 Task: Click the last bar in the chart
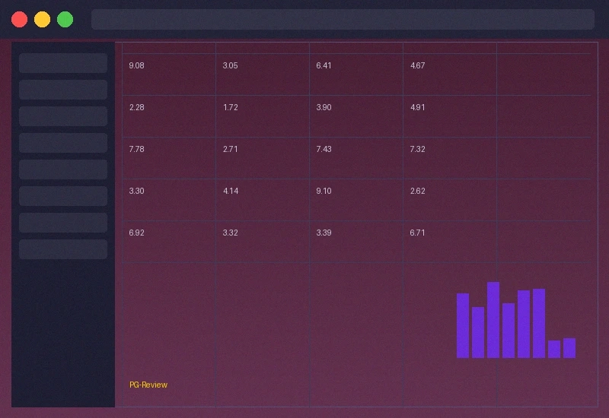click(569, 348)
